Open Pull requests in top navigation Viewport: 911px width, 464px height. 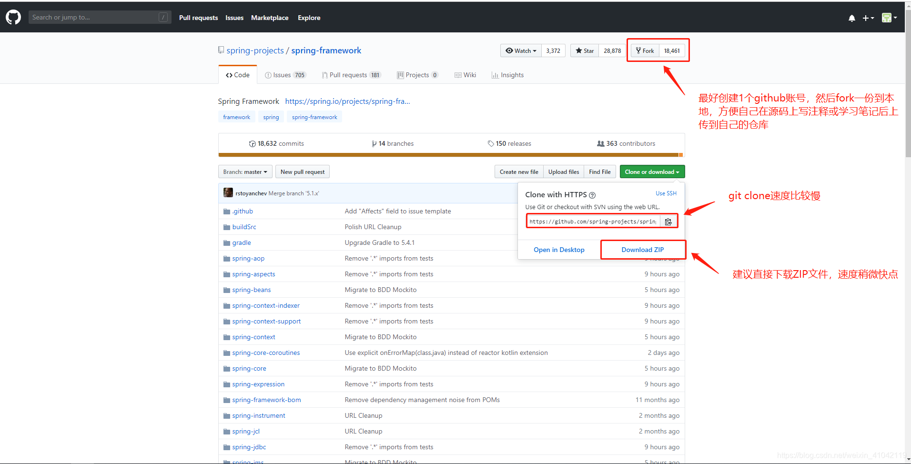pyautogui.click(x=198, y=18)
